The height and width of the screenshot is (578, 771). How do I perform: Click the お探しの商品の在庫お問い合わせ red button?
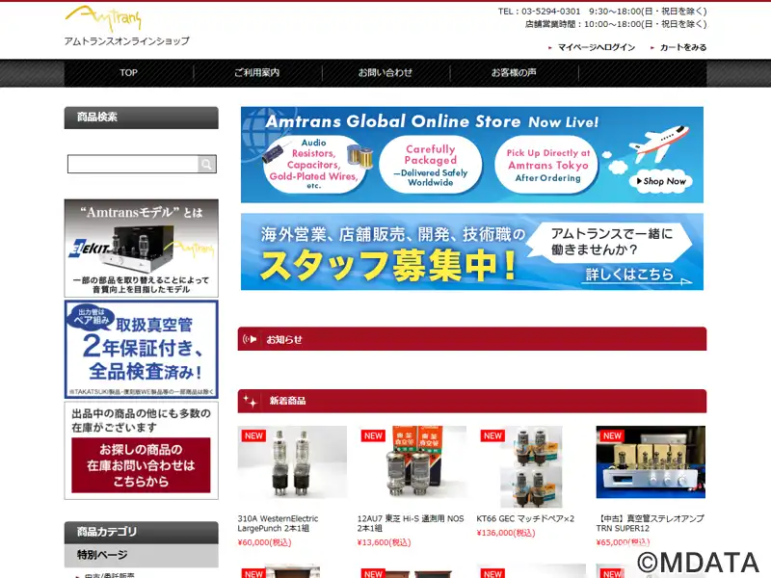coord(141,465)
